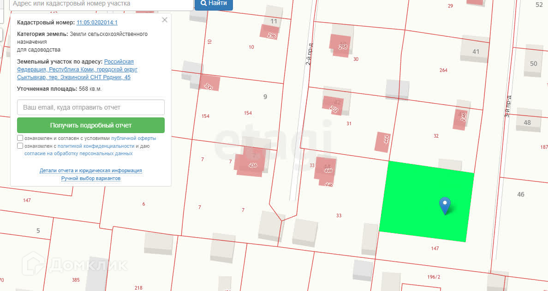Select the red building labeled 246
The width and height of the screenshot is (548, 291).
(461, 119)
